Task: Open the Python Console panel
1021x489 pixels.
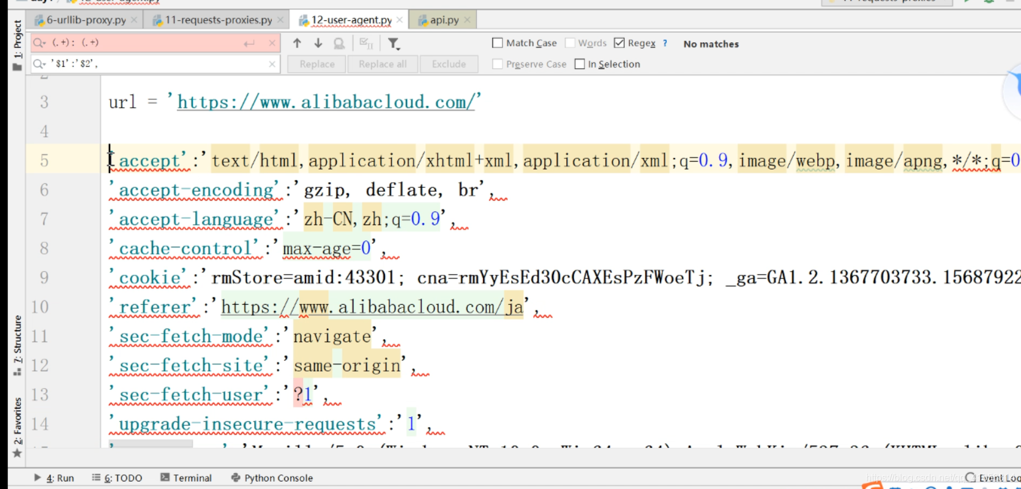Action: click(x=272, y=478)
